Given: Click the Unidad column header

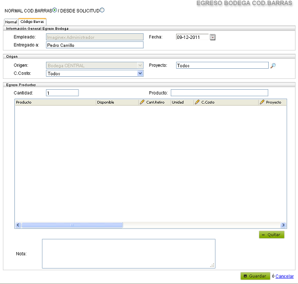Looking at the screenshot, I should point(182,102).
